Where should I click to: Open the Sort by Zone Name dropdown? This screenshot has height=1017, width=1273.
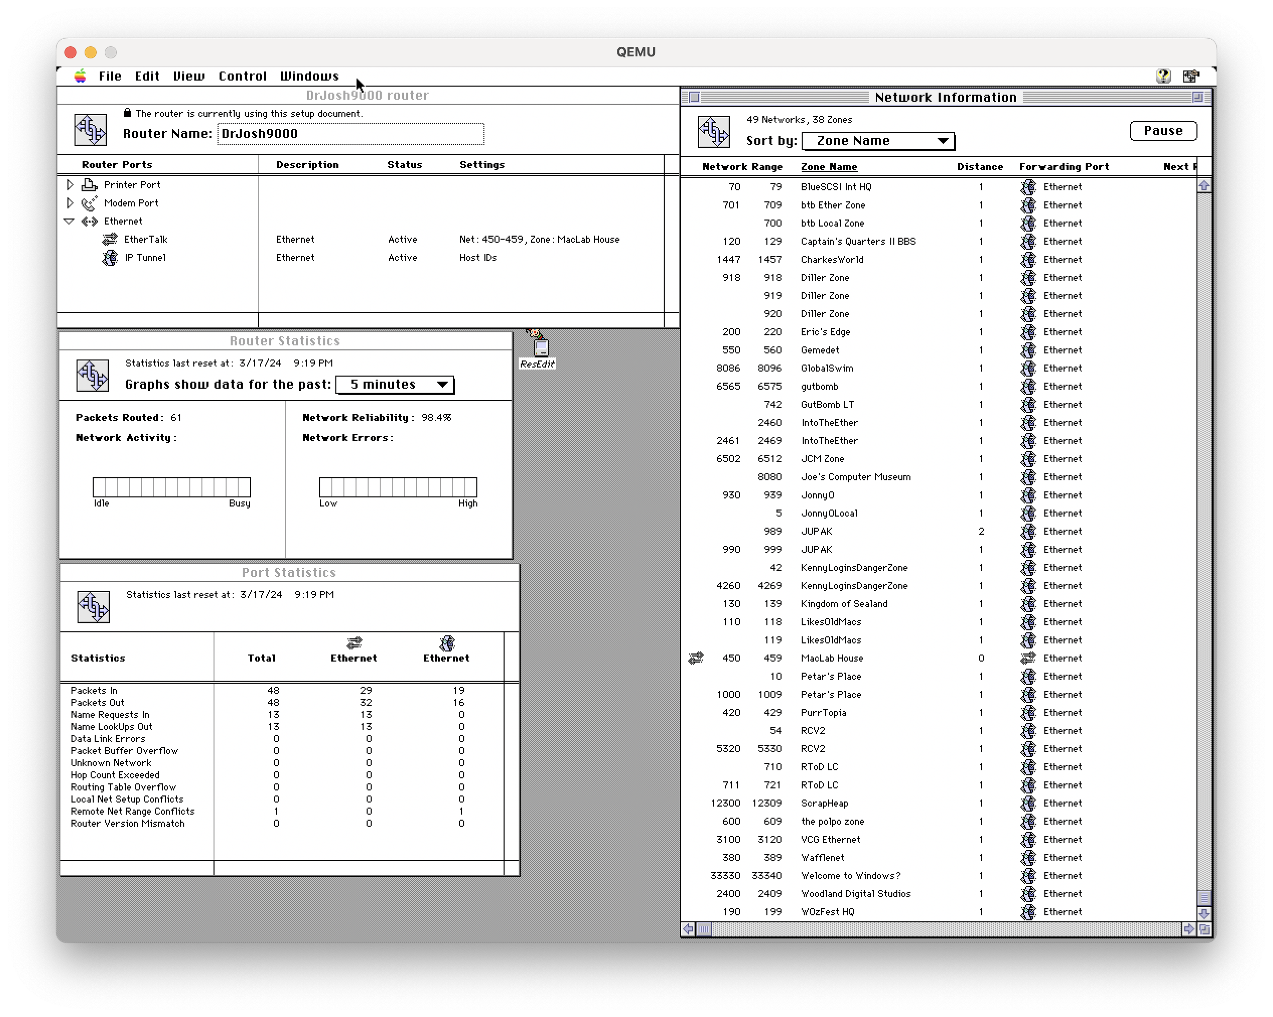pos(878,141)
